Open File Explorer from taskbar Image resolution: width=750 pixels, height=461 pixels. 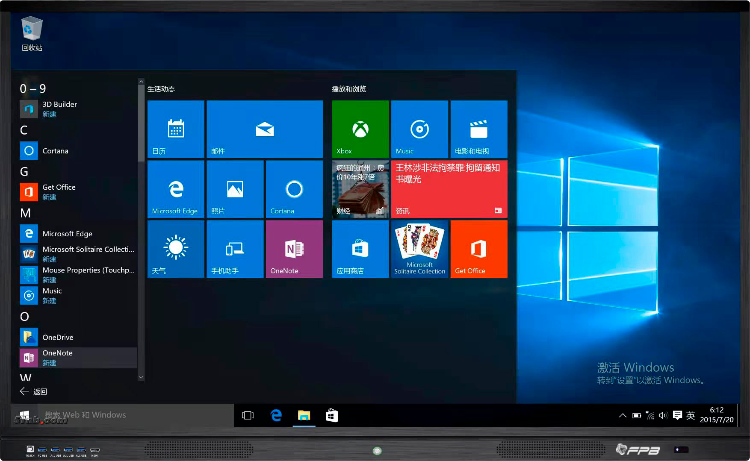(304, 415)
